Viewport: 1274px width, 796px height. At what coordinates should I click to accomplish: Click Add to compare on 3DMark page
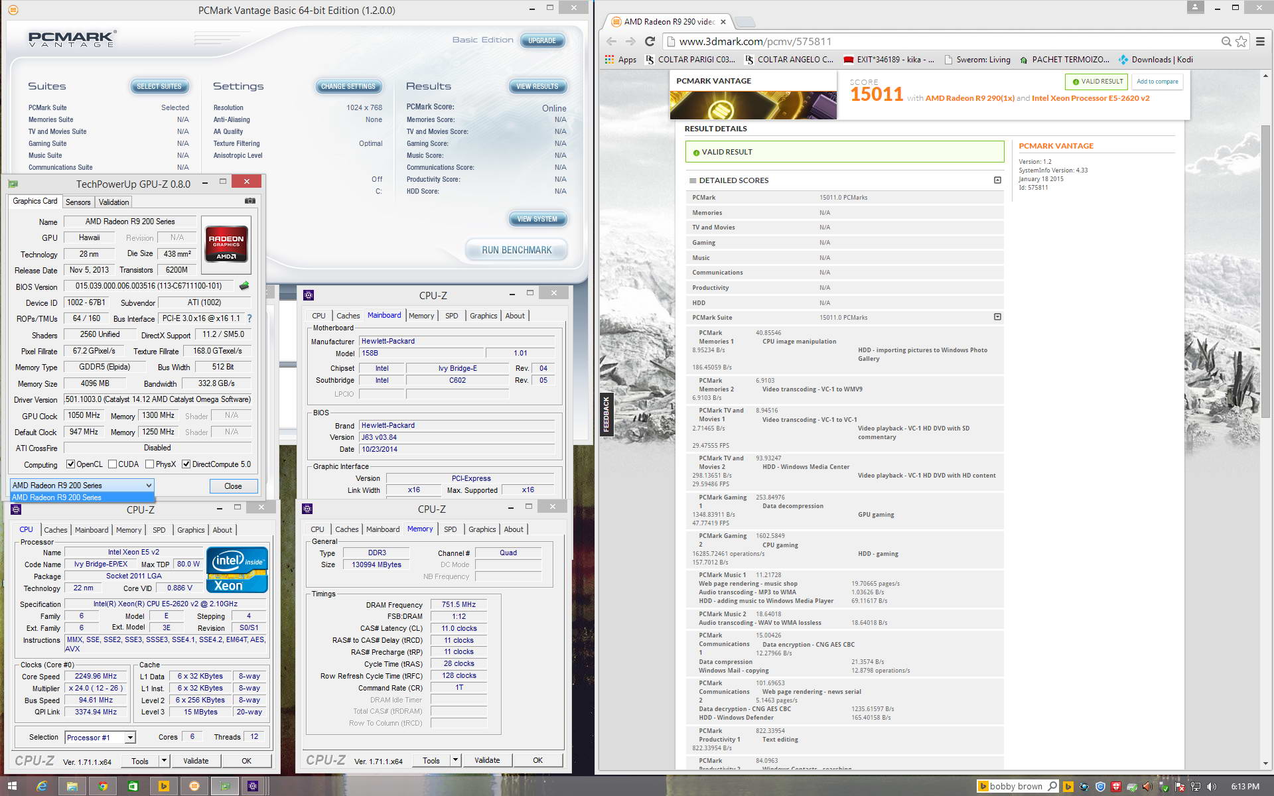pyautogui.click(x=1157, y=82)
